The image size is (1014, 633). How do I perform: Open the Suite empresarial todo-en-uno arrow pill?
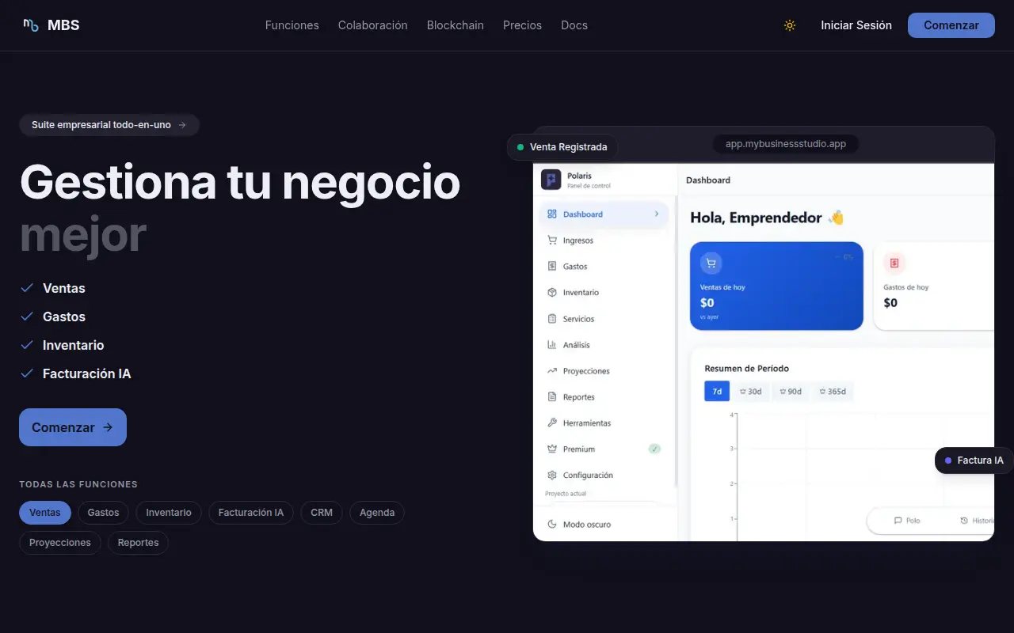coord(109,125)
